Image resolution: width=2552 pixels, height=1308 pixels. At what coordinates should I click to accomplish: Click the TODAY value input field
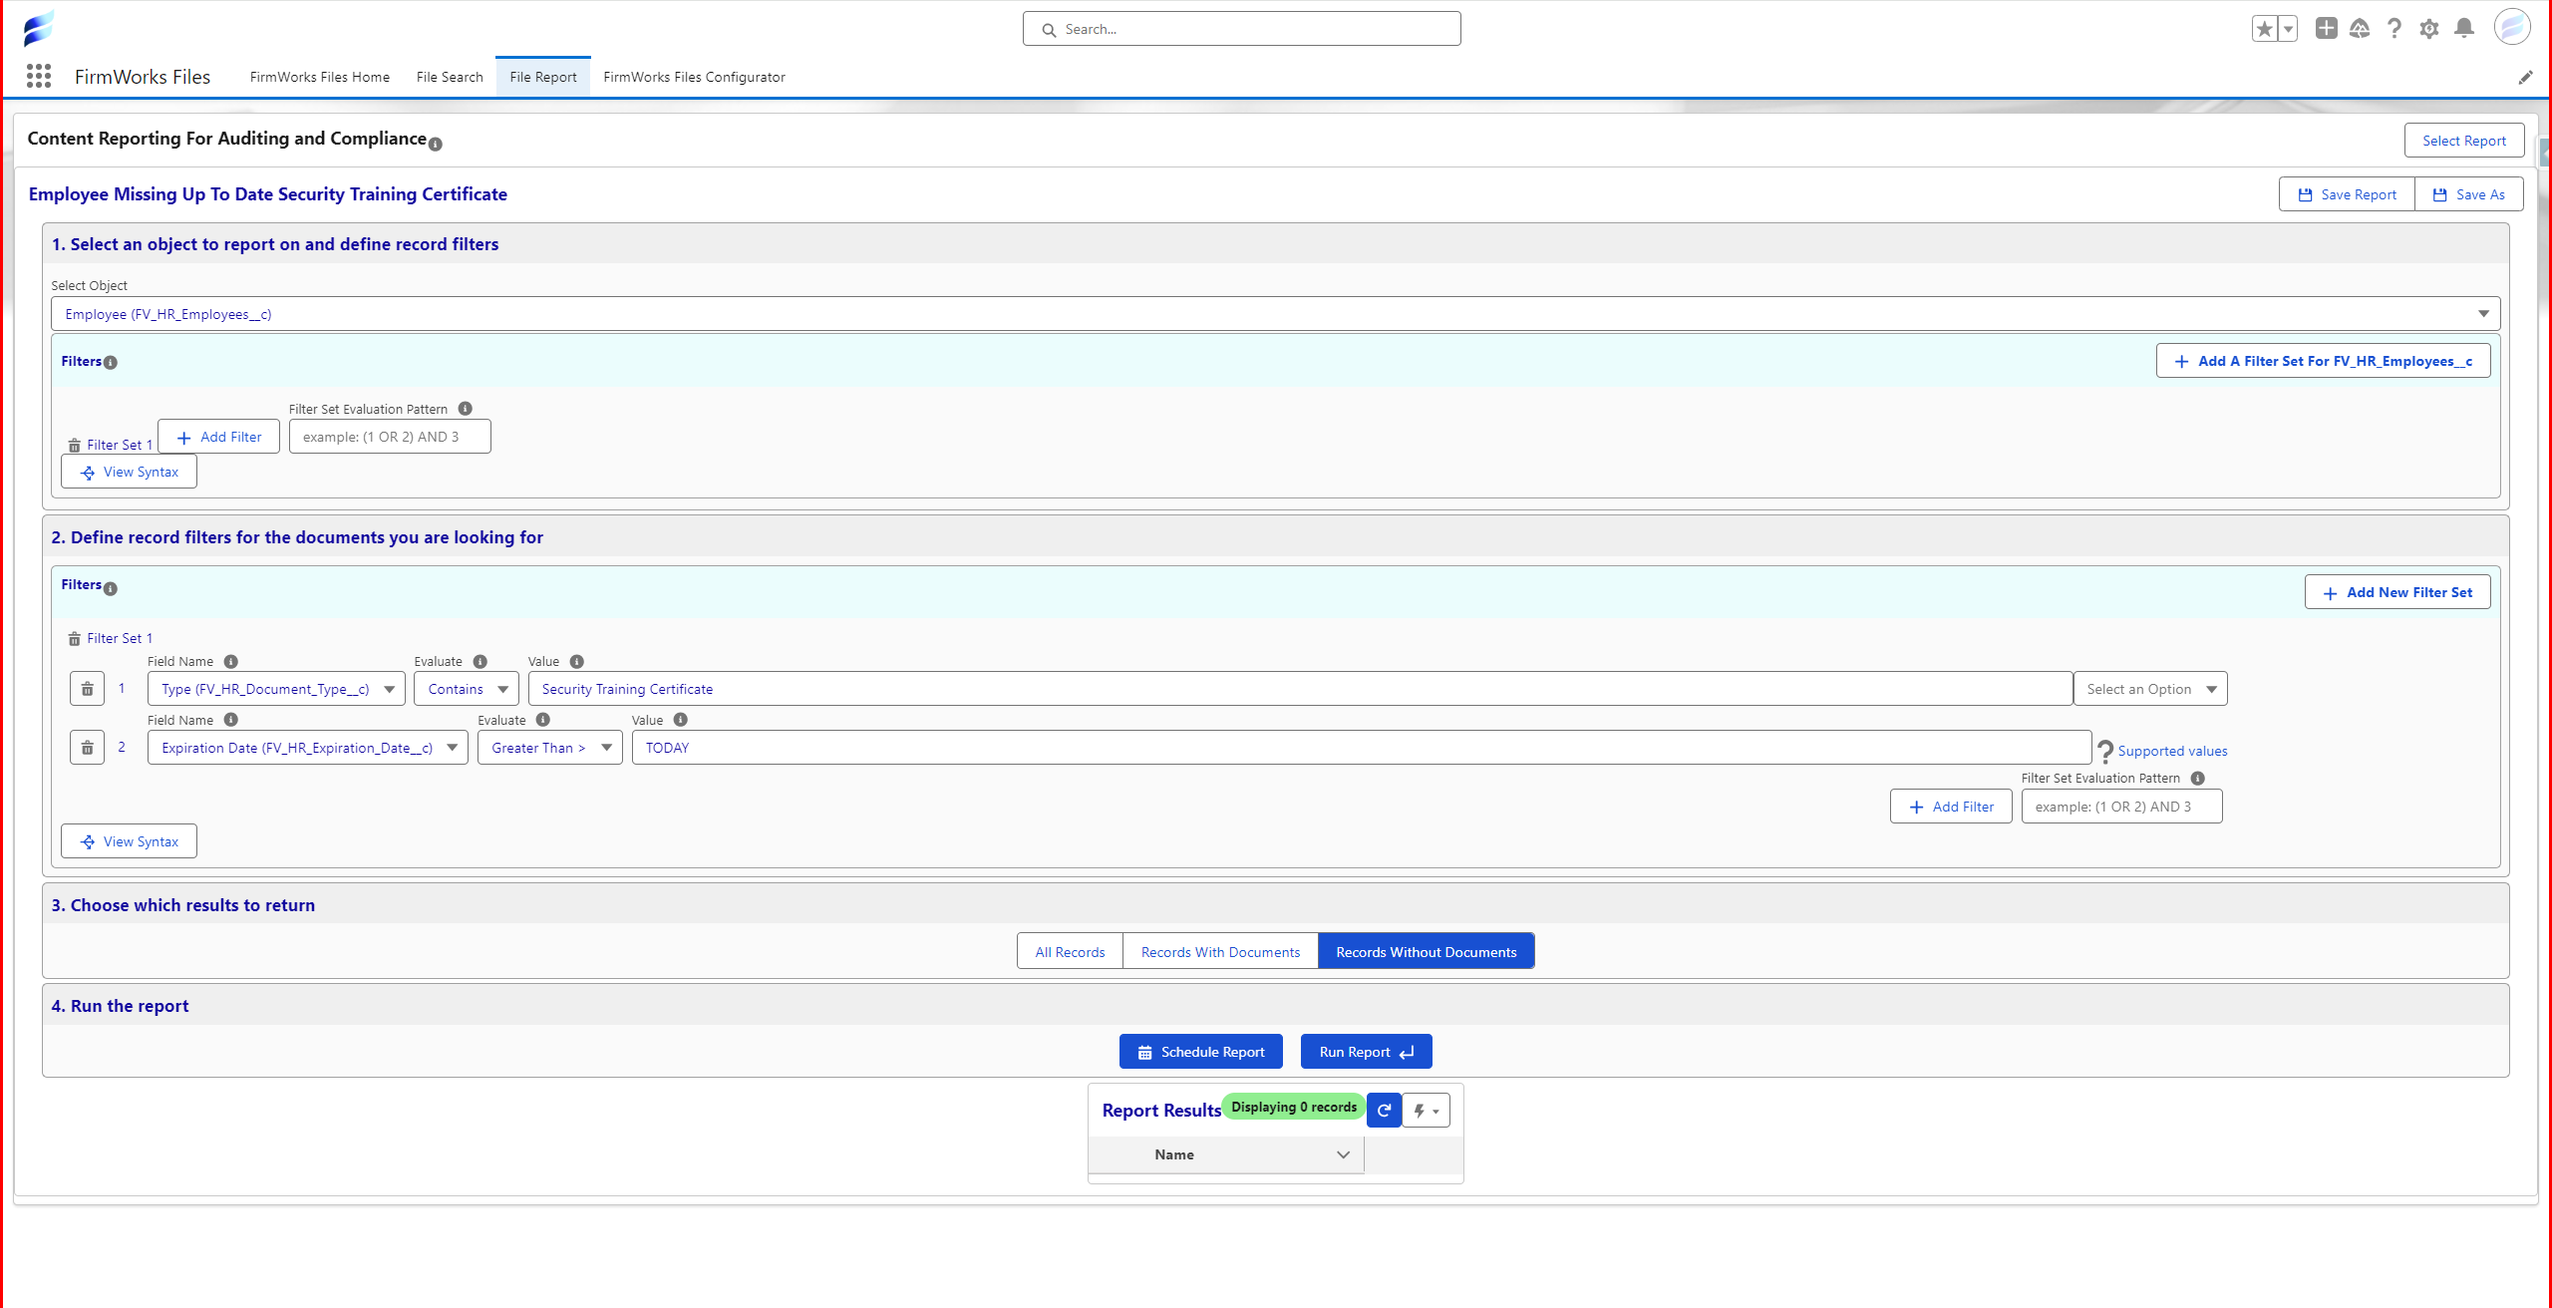click(1361, 747)
